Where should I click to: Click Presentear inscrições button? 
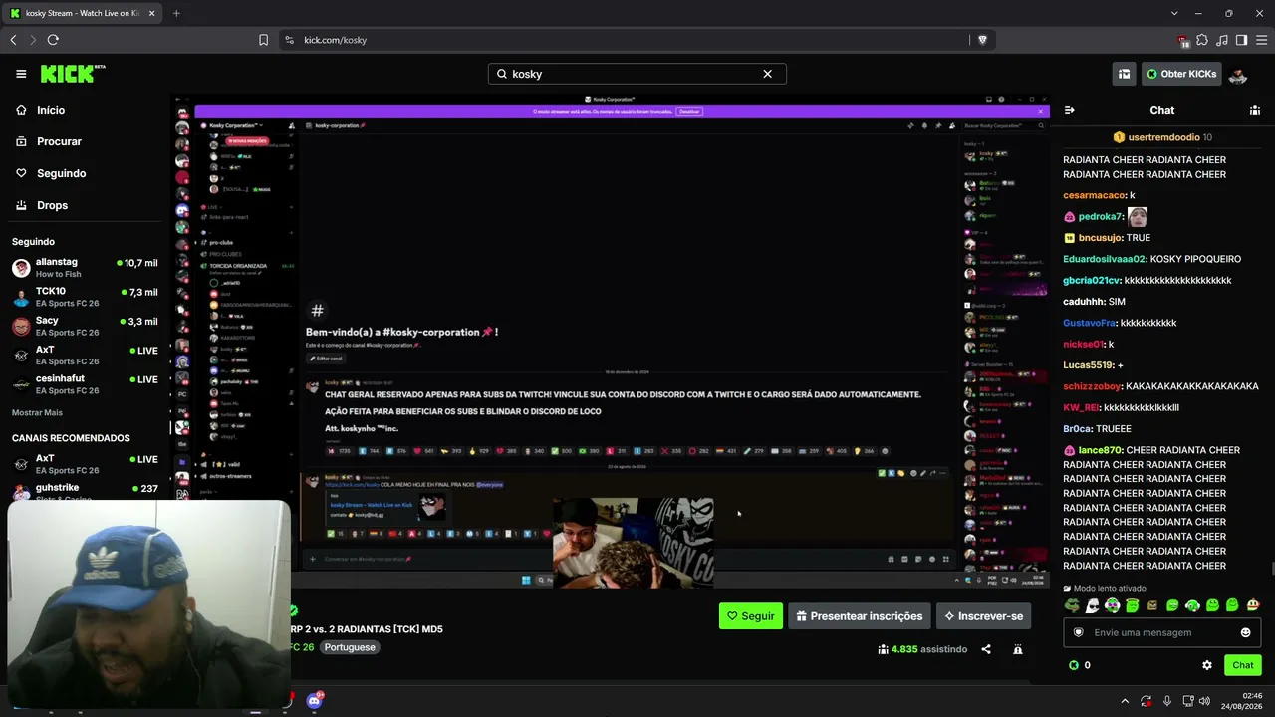pyautogui.click(x=859, y=616)
